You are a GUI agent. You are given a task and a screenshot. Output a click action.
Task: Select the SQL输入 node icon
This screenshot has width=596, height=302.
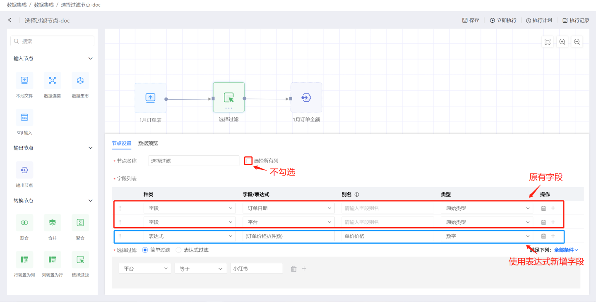(24, 118)
